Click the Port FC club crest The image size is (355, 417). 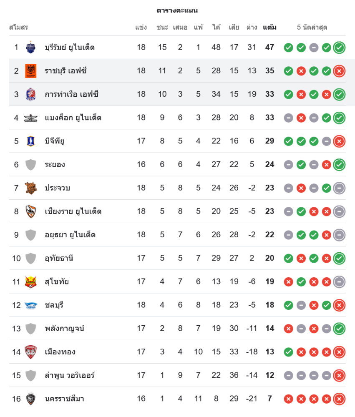(31, 94)
